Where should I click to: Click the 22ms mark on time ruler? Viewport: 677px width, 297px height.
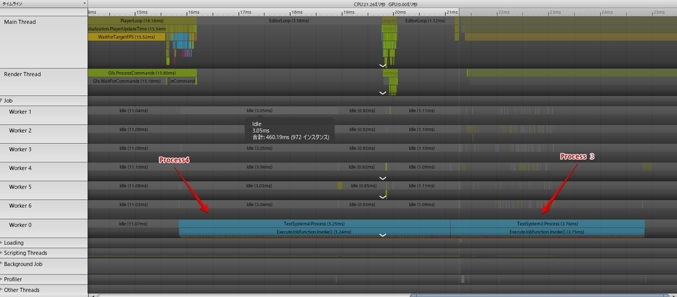[503, 12]
